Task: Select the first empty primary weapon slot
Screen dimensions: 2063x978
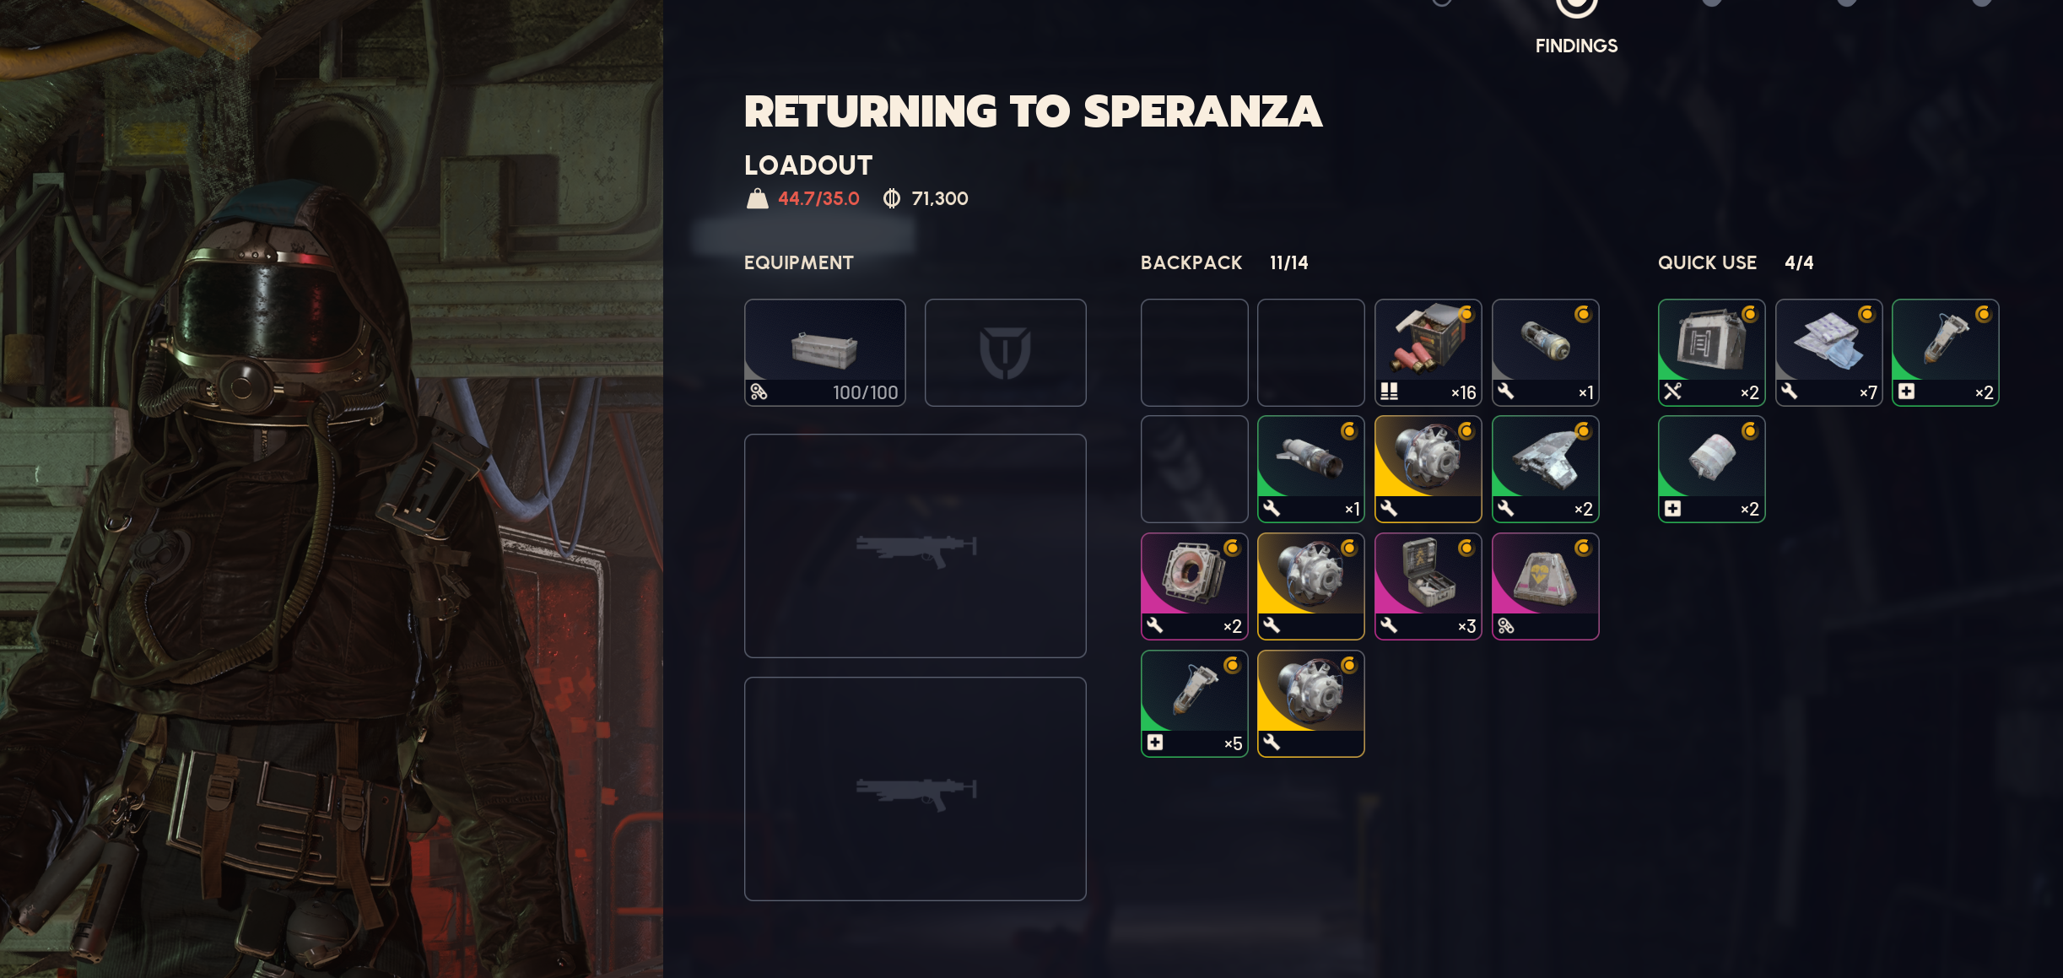Action: [x=915, y=546]
